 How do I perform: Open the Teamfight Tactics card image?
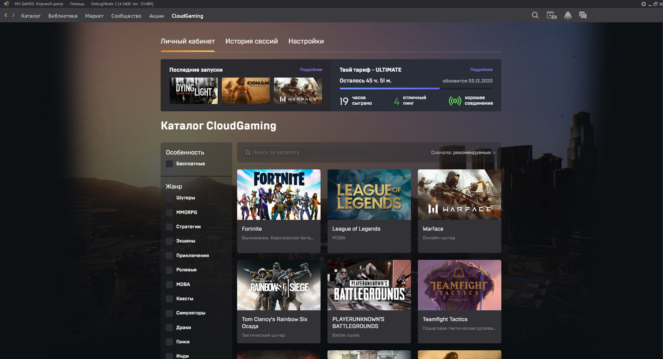click(x=460, y=285)
